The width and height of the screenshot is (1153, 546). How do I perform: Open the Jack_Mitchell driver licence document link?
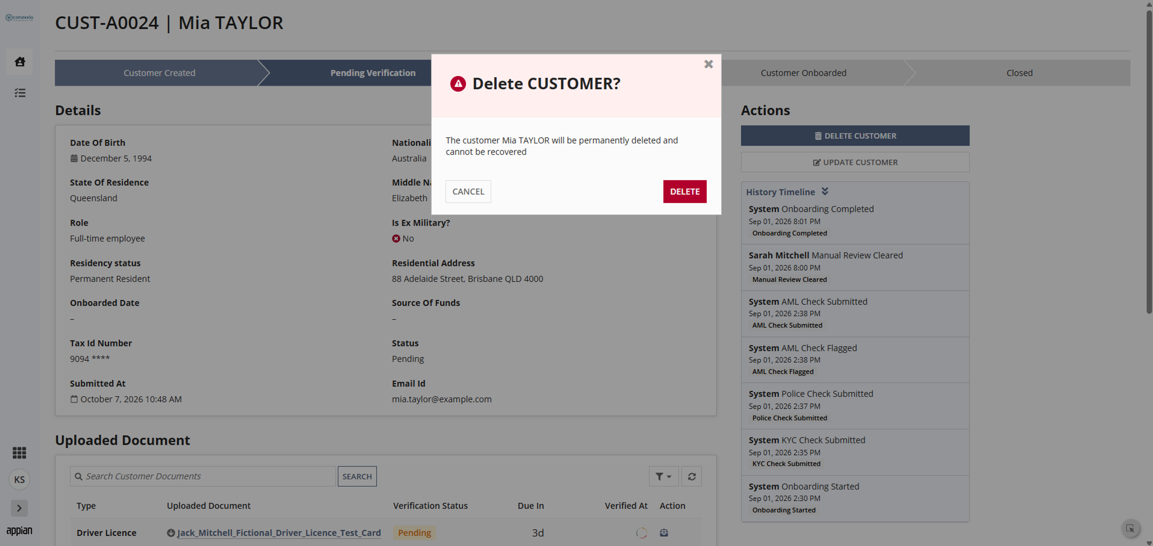[279, 532]
